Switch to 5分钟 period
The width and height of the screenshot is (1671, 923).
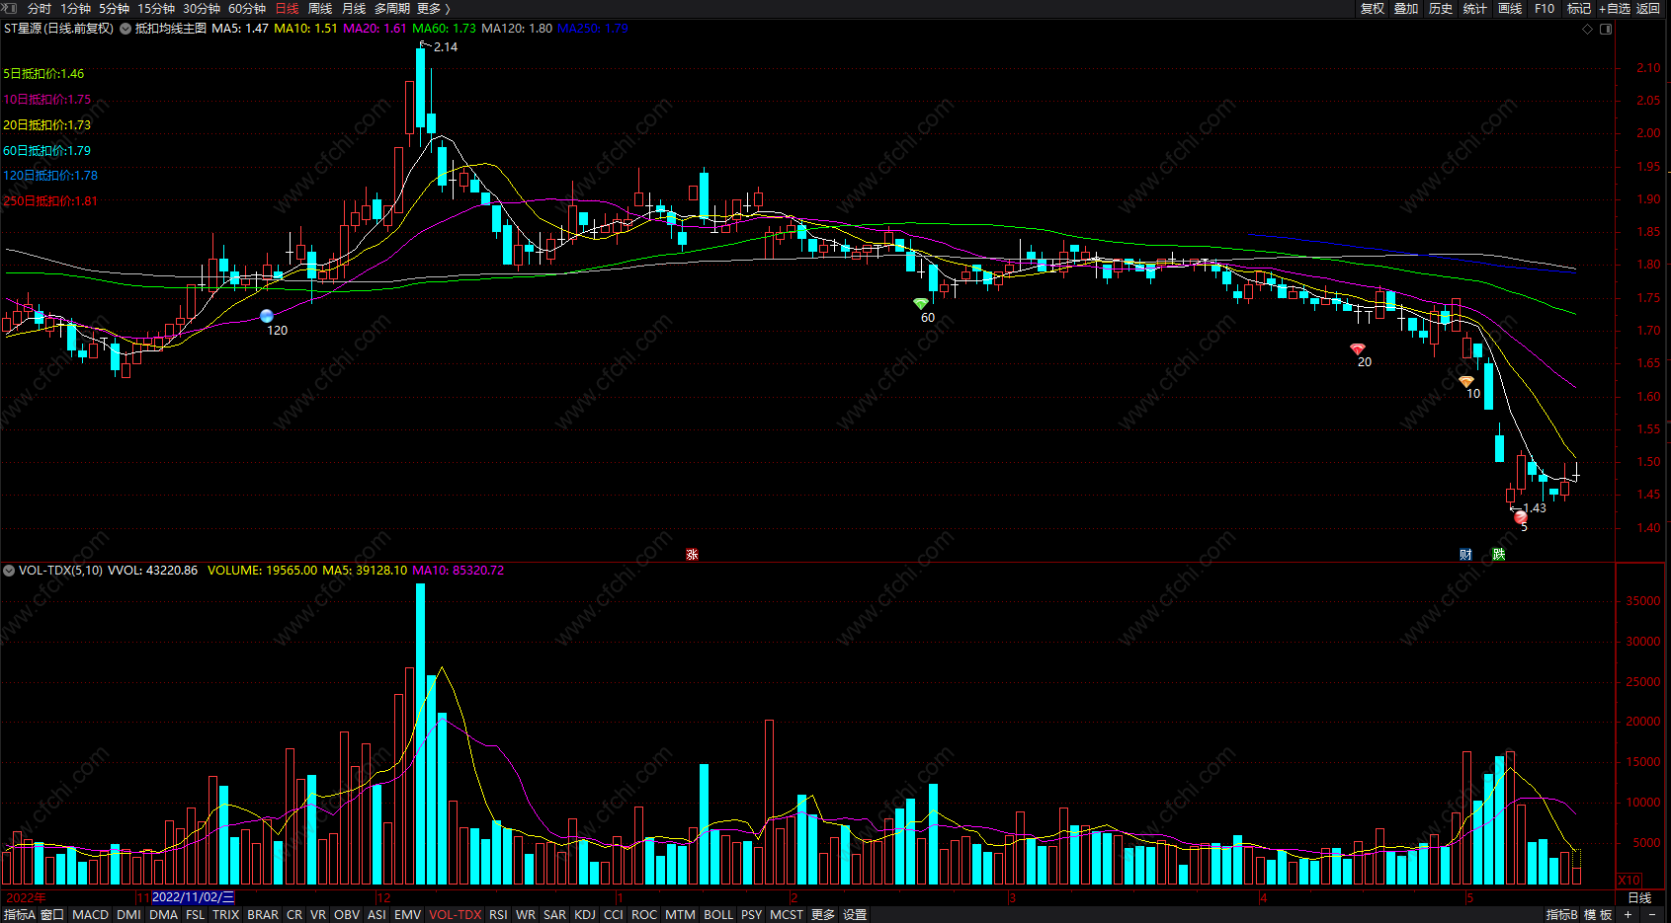tap(114, 8)
